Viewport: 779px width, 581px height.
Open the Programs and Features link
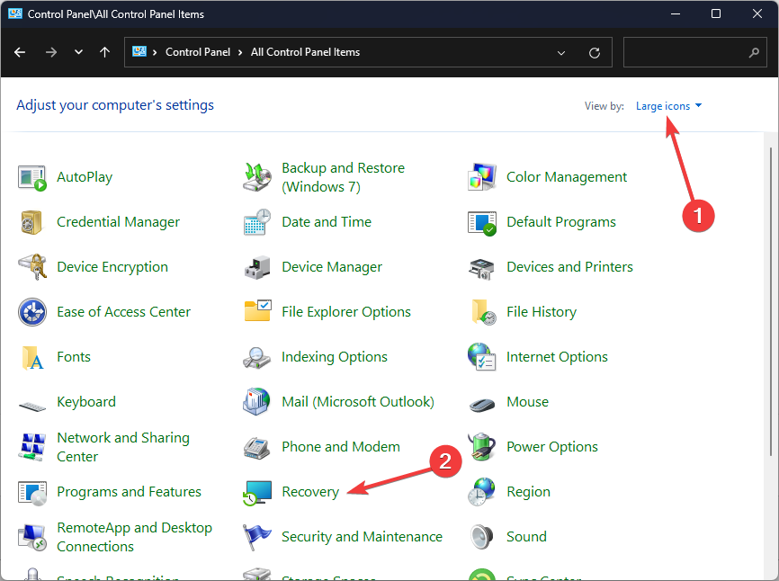129,492
